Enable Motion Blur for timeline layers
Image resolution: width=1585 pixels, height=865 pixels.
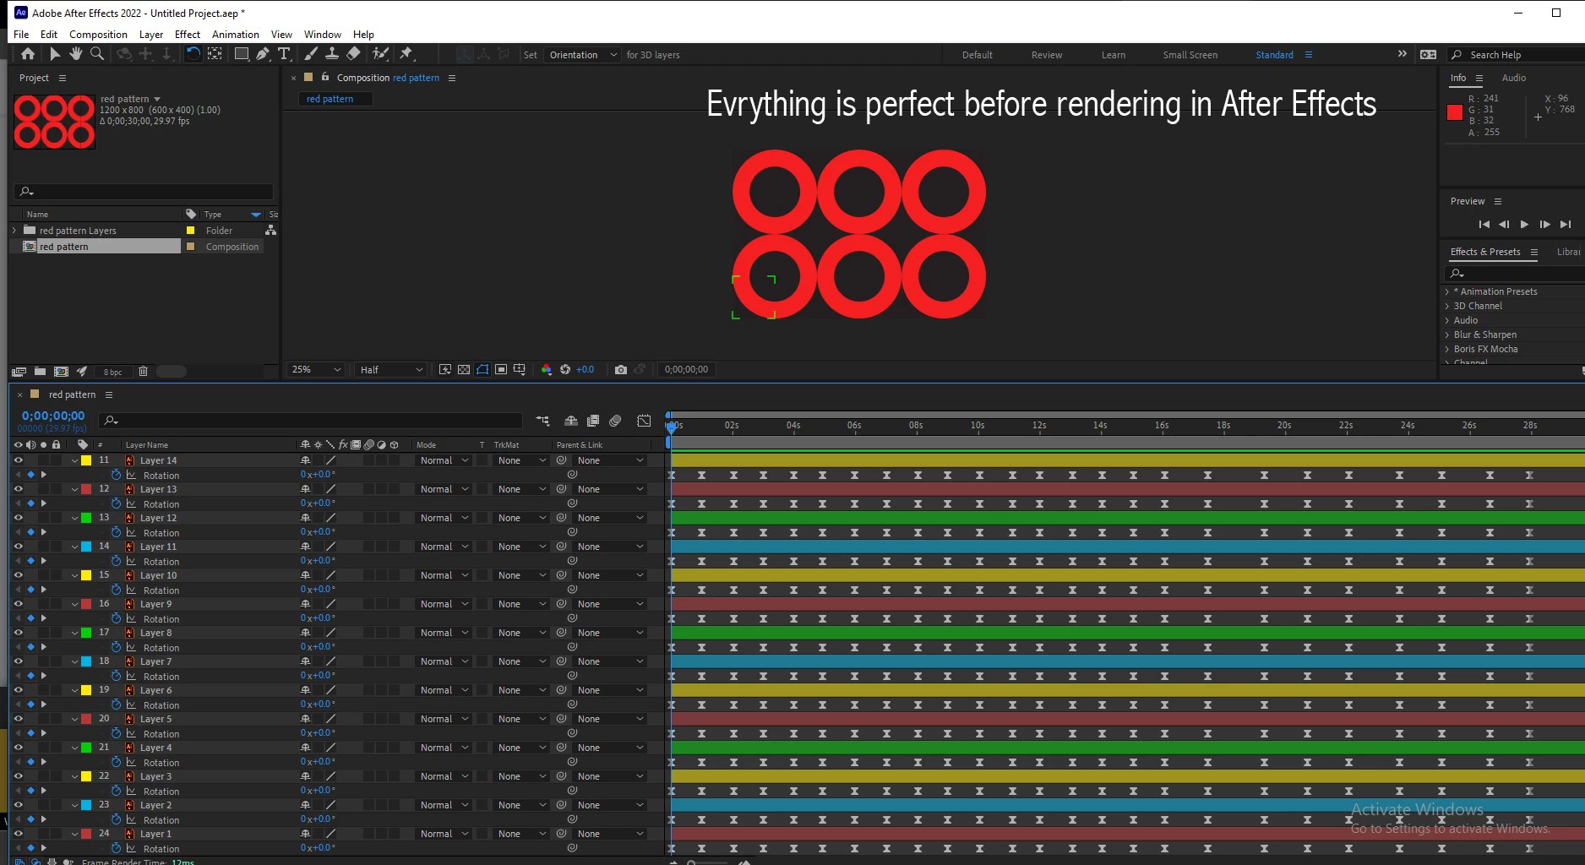pos(615,421)
